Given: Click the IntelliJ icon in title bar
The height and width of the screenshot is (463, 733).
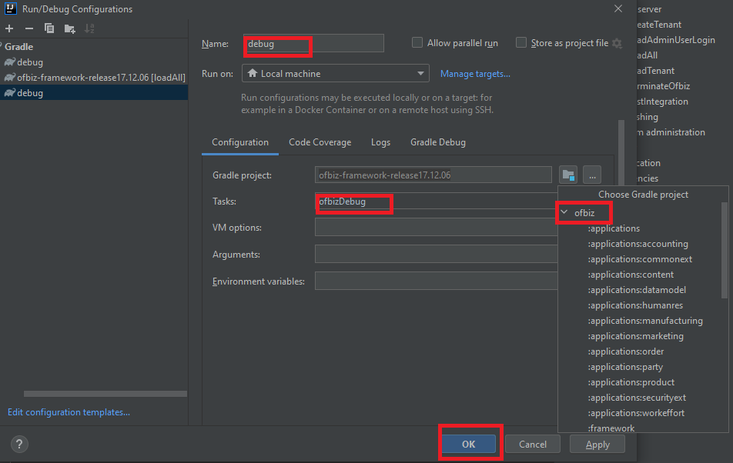Looking at the screenshot, I should [10, 8].
